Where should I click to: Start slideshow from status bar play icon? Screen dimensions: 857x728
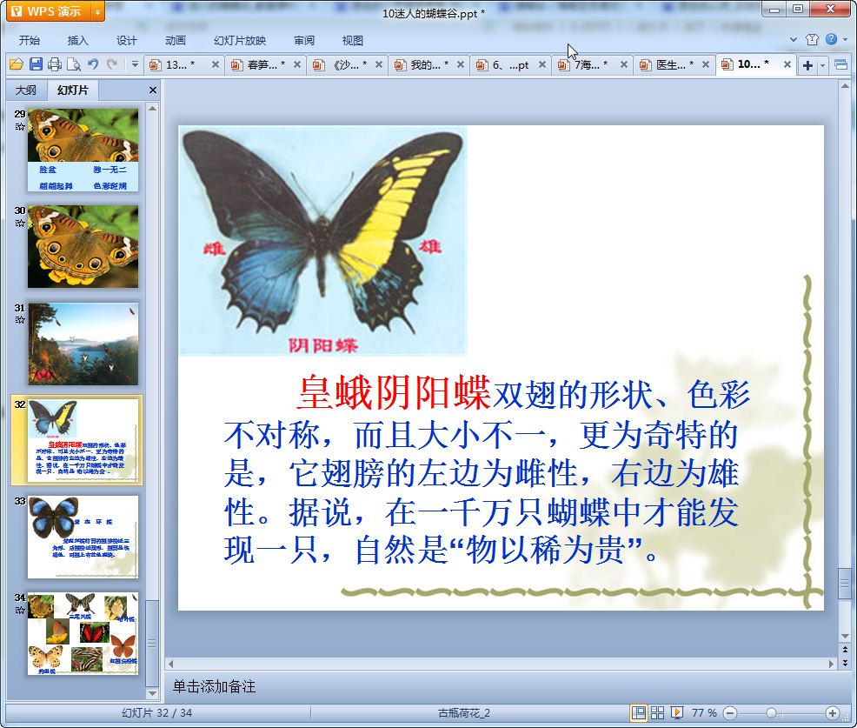tap(676, 712)
